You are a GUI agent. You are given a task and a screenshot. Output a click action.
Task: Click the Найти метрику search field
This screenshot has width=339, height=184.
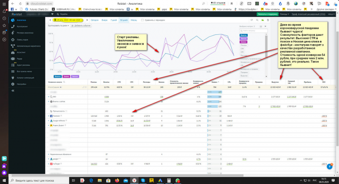[x=253, y=31]
